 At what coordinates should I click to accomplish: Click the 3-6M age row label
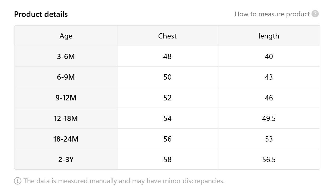[x=66, y=56]
